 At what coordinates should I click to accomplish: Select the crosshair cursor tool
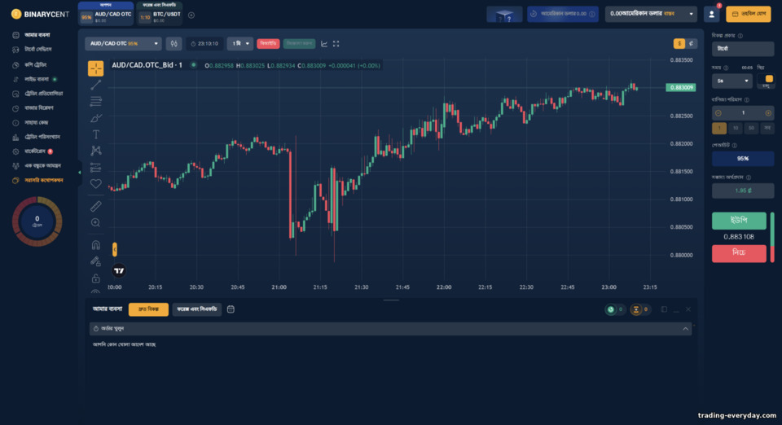tap(96, 68)
